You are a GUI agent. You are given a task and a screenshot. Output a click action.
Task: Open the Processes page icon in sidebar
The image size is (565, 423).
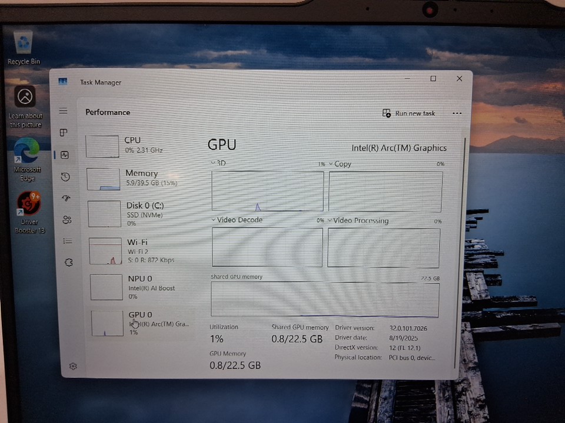64,133
